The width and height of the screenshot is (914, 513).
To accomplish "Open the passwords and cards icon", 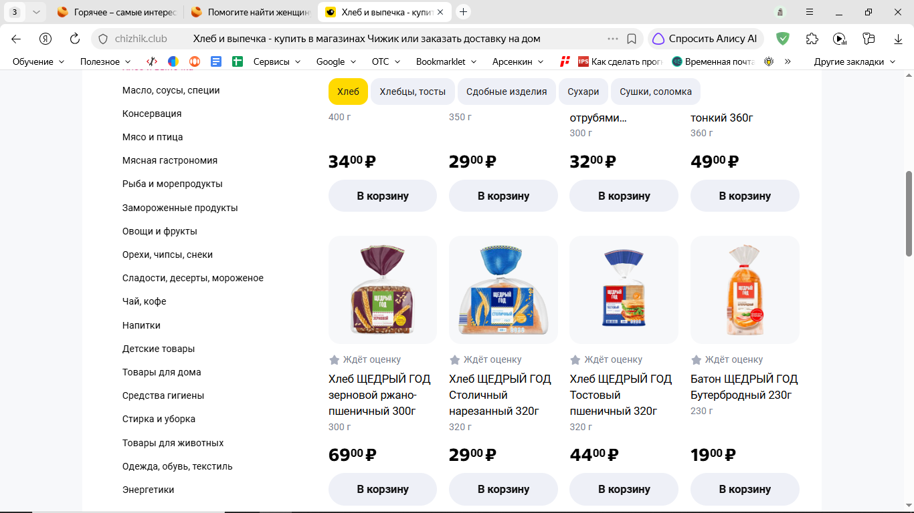I will coord(869,39).
